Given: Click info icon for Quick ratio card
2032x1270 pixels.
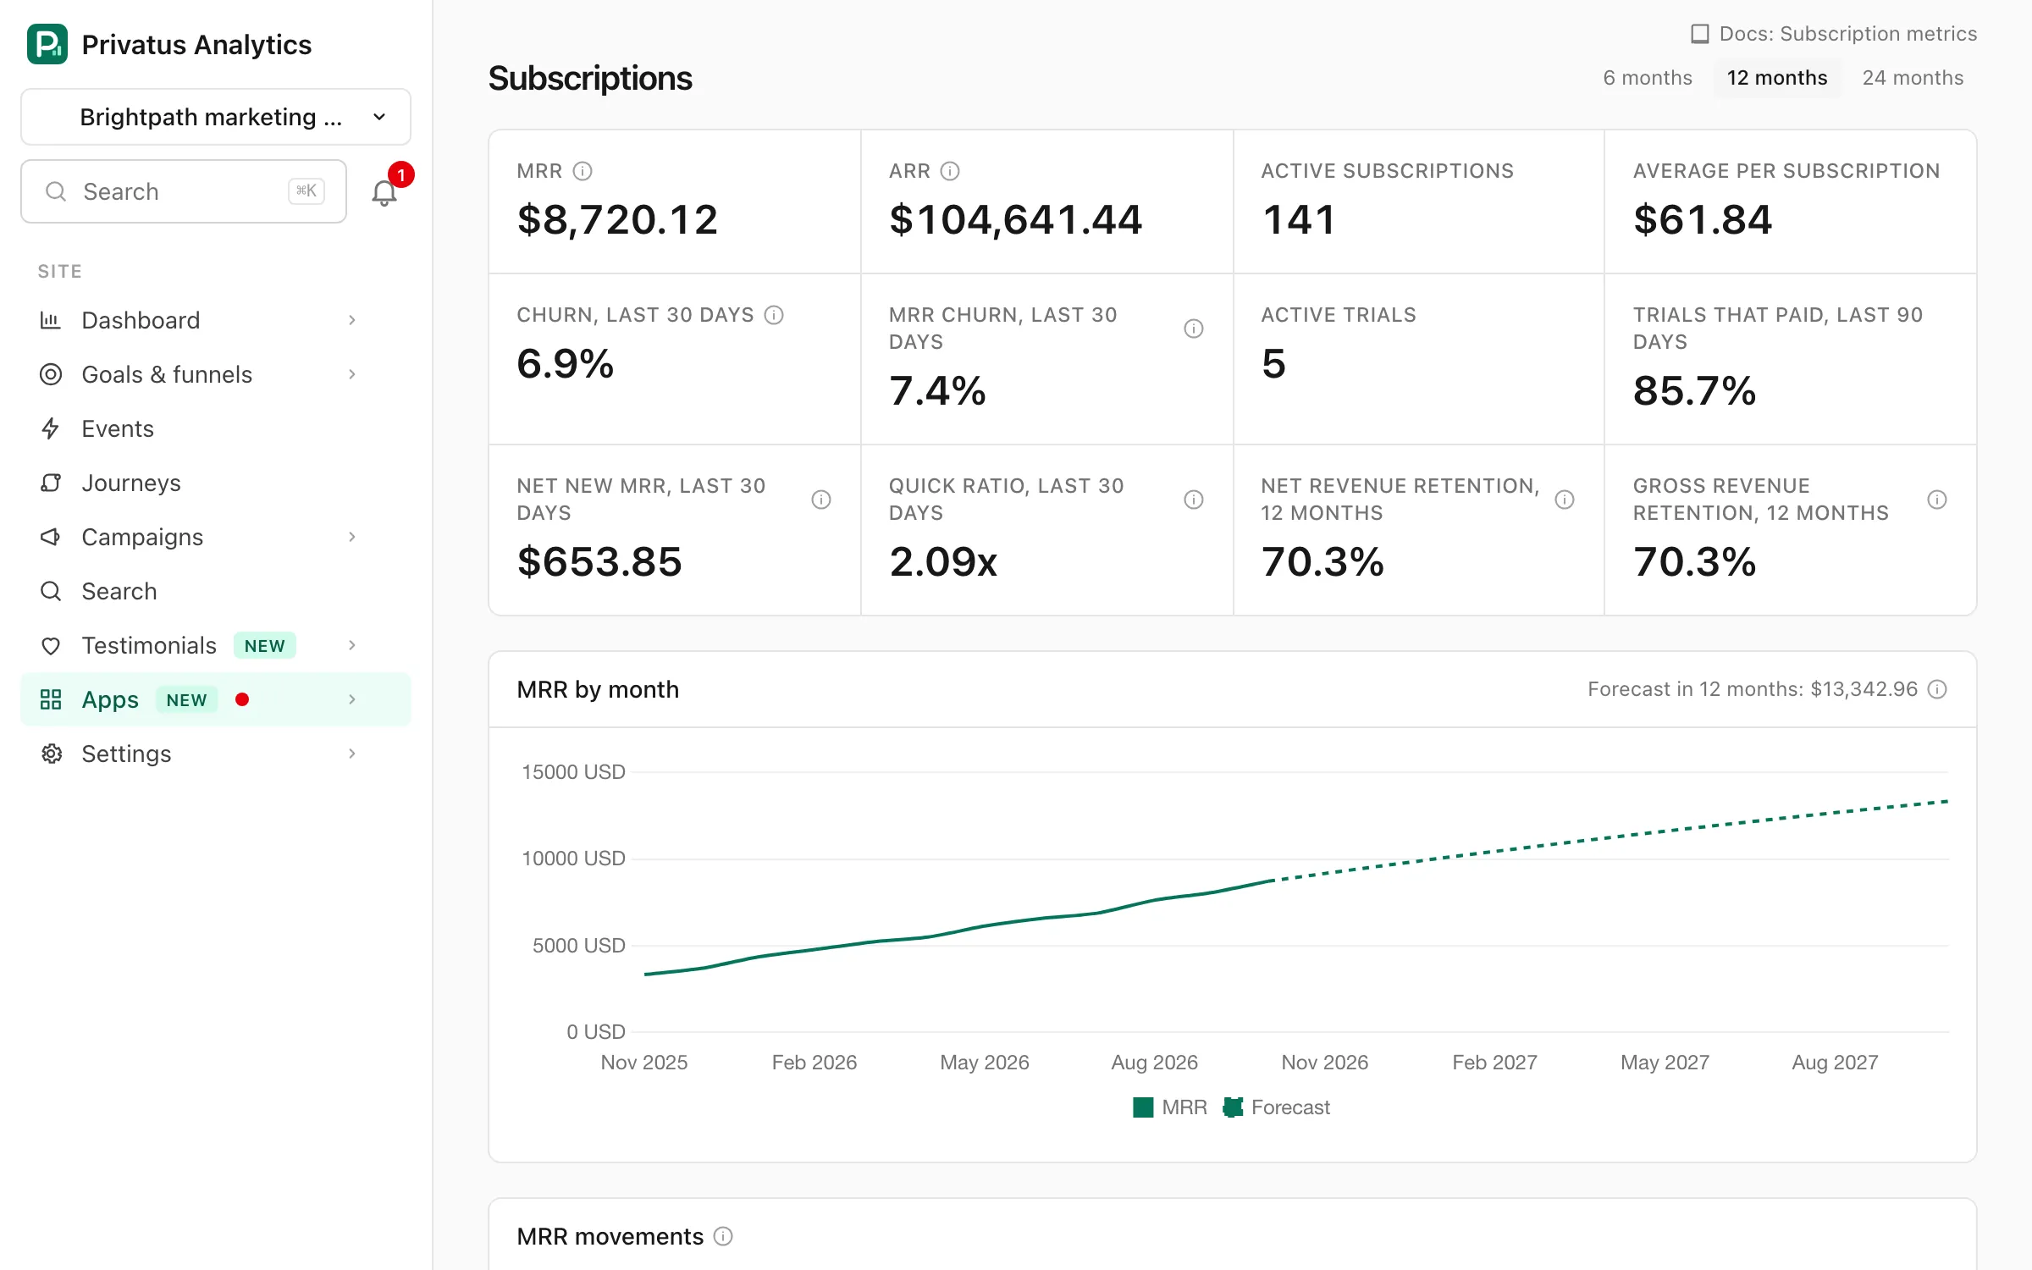Looking at the screenshot, I should [1194, 500].
